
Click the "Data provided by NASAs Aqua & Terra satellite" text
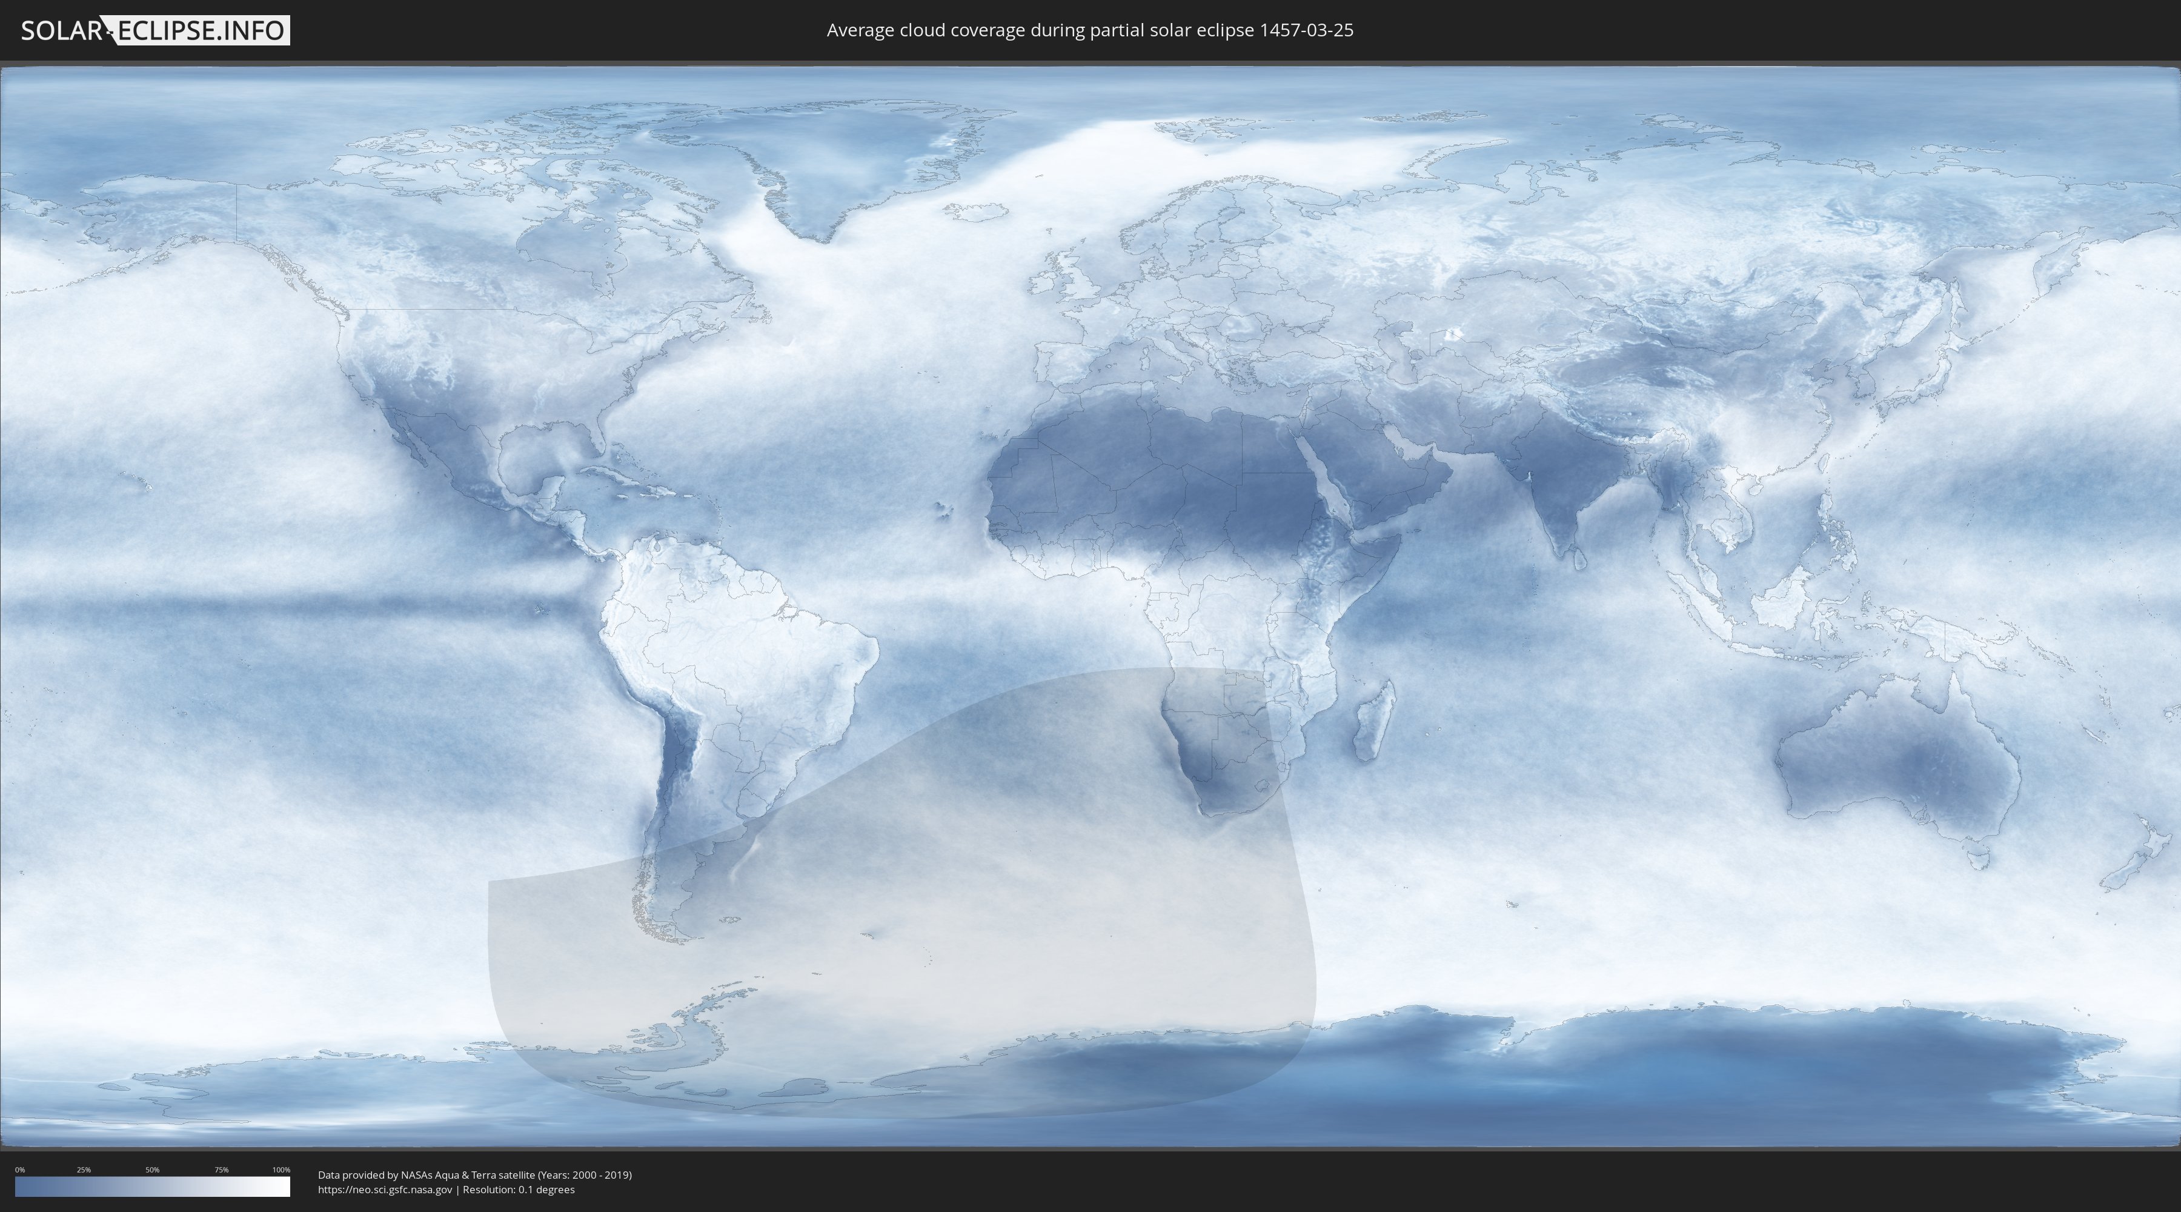click(426, 1175)
